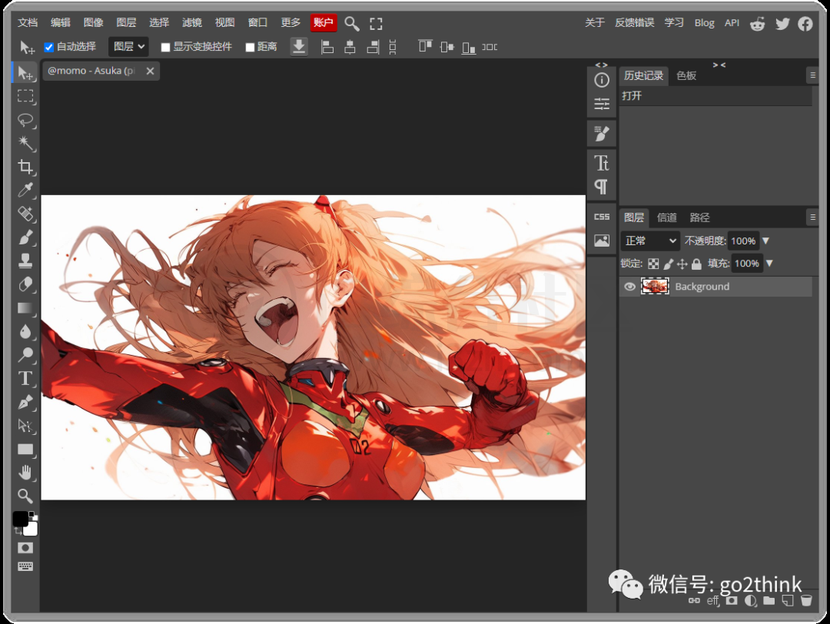Image resolution: width=830 pixels, height=624 pixels.
Task: Open the keyboard icon in toolbar
Action: [25, 566]
